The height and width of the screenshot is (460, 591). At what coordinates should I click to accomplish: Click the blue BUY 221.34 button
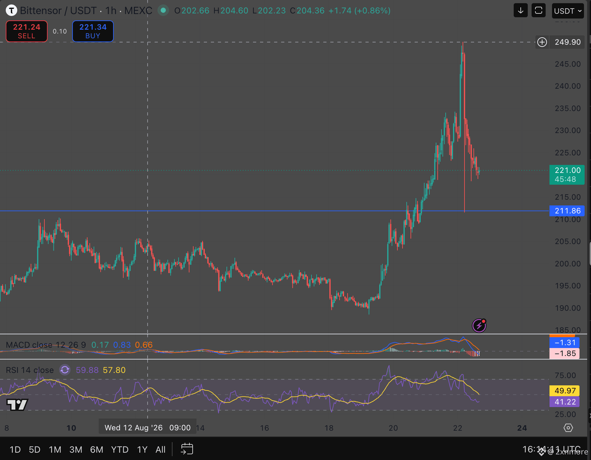(x=93, y=31)
